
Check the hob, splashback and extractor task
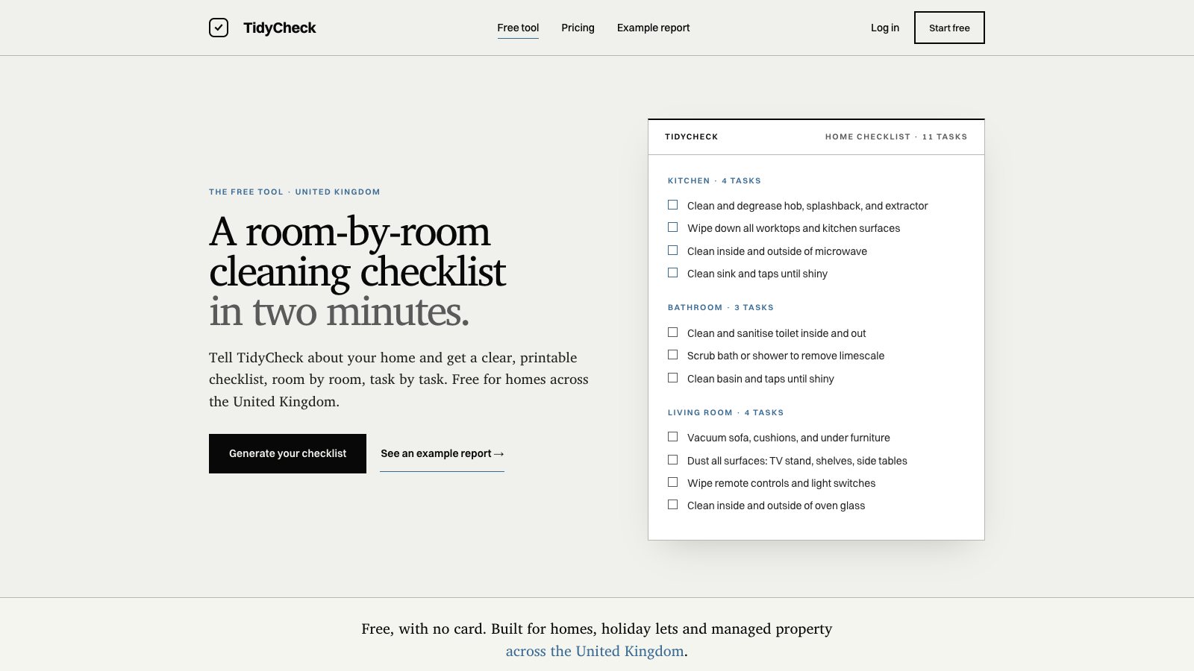[672, 205]
